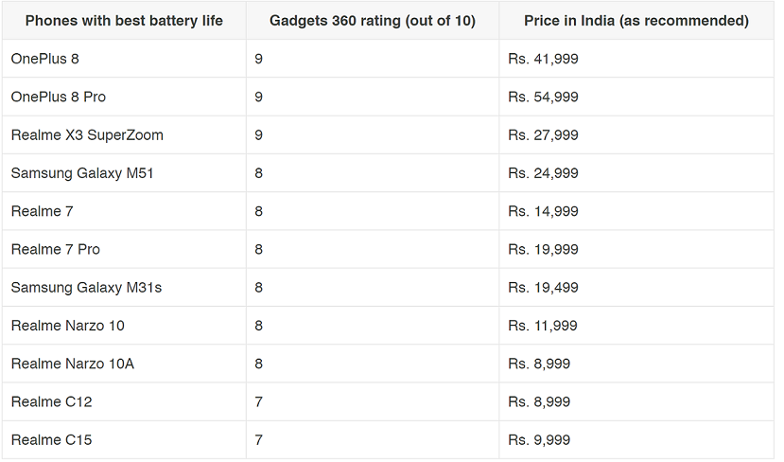Click the Rs. 27,999 price
Image resolution: width=784 pixels, height=462 pixels.
(543, 135)
